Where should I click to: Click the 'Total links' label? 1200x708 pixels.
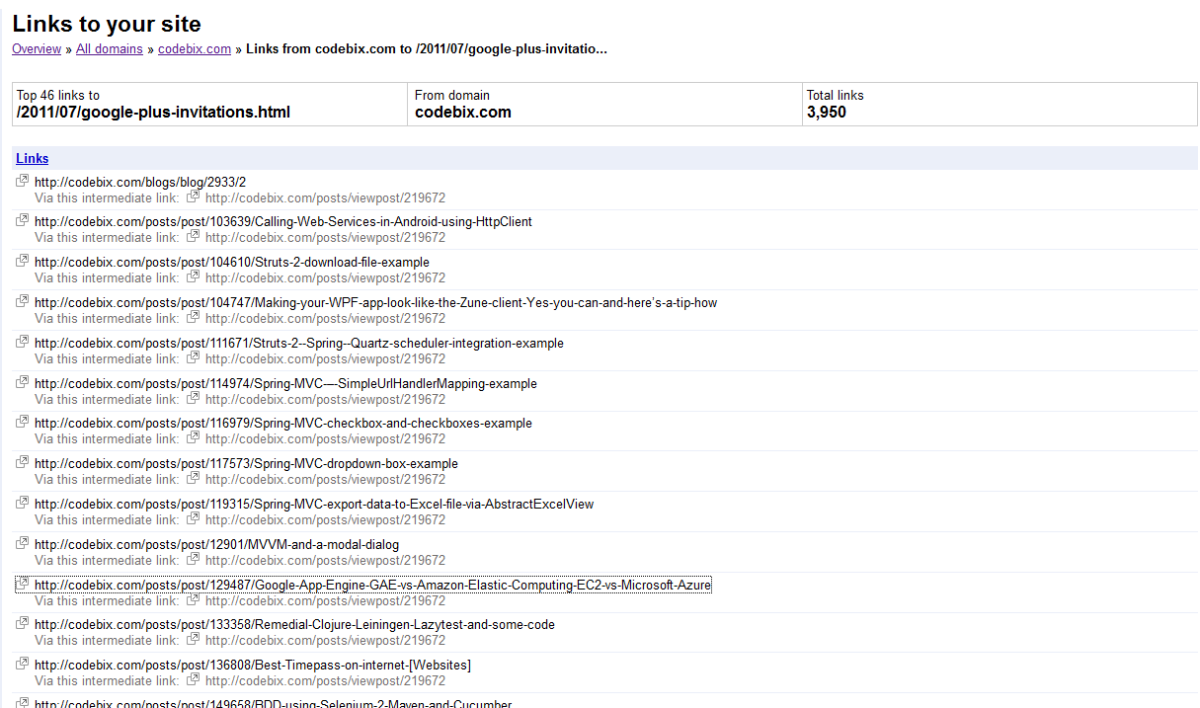pos(836,96)
